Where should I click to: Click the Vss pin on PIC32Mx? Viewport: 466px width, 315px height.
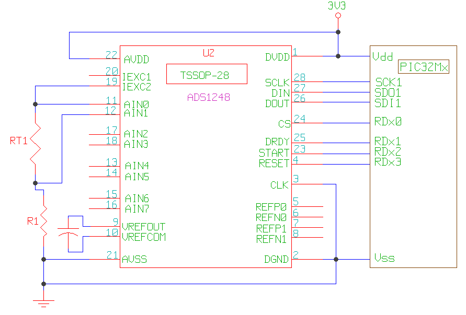pos(384,258)
